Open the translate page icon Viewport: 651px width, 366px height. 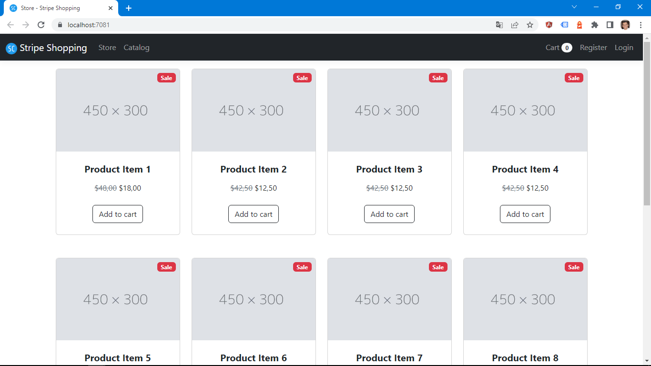pyautogui.click(x=499, y=25)
